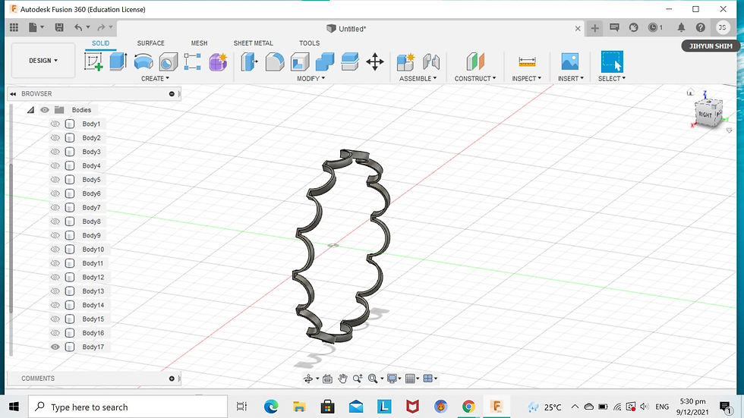
Task: Undo the last action
Action: coord(78,27)
